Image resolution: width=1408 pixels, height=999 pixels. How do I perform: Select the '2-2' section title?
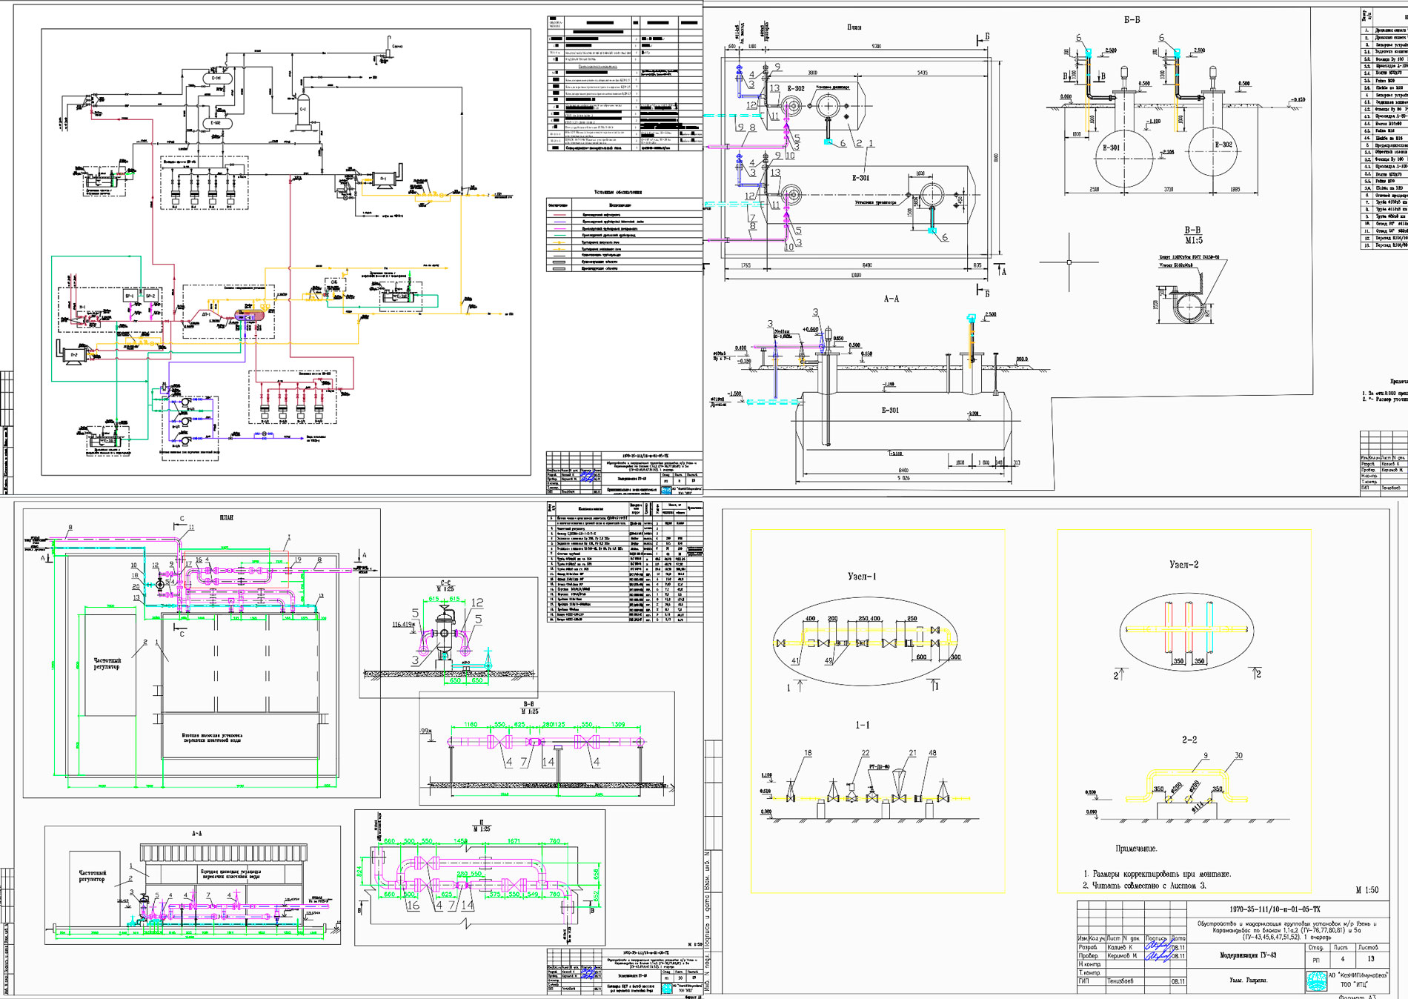click(x=1189, y=740)
